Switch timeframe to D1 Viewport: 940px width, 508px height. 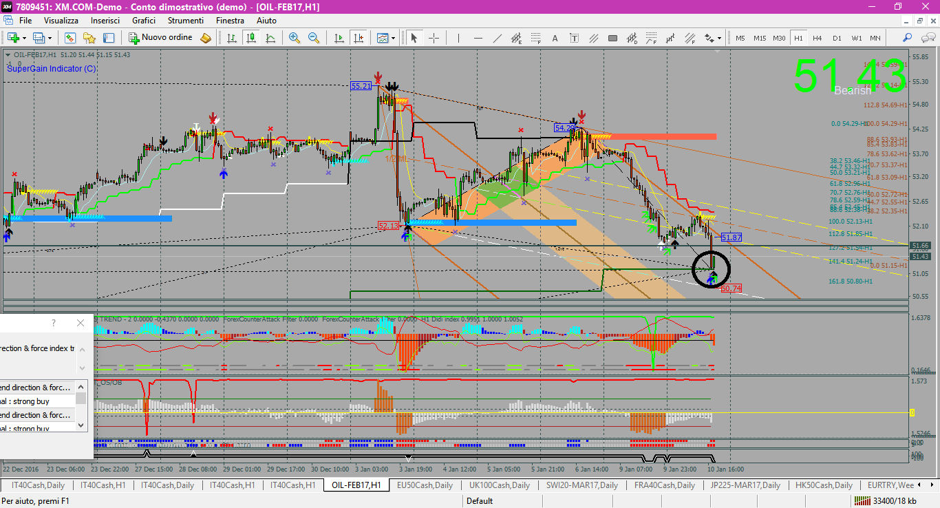(837, 38)
